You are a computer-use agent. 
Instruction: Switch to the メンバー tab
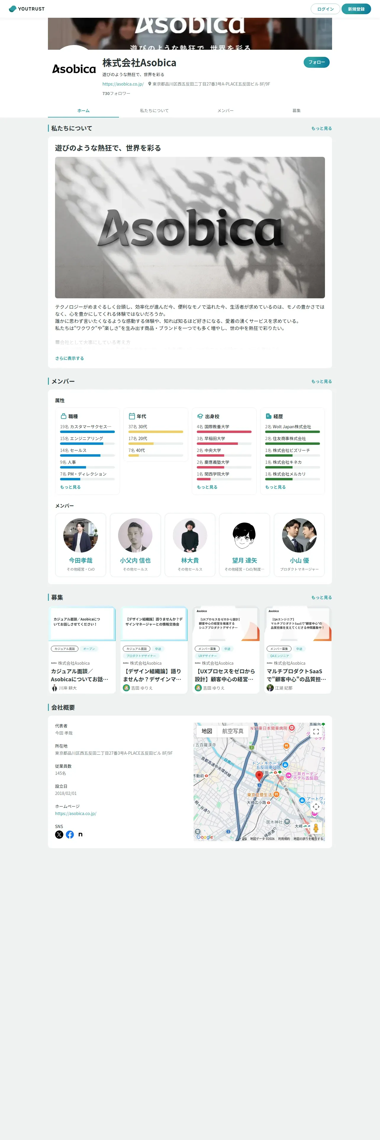225,111
